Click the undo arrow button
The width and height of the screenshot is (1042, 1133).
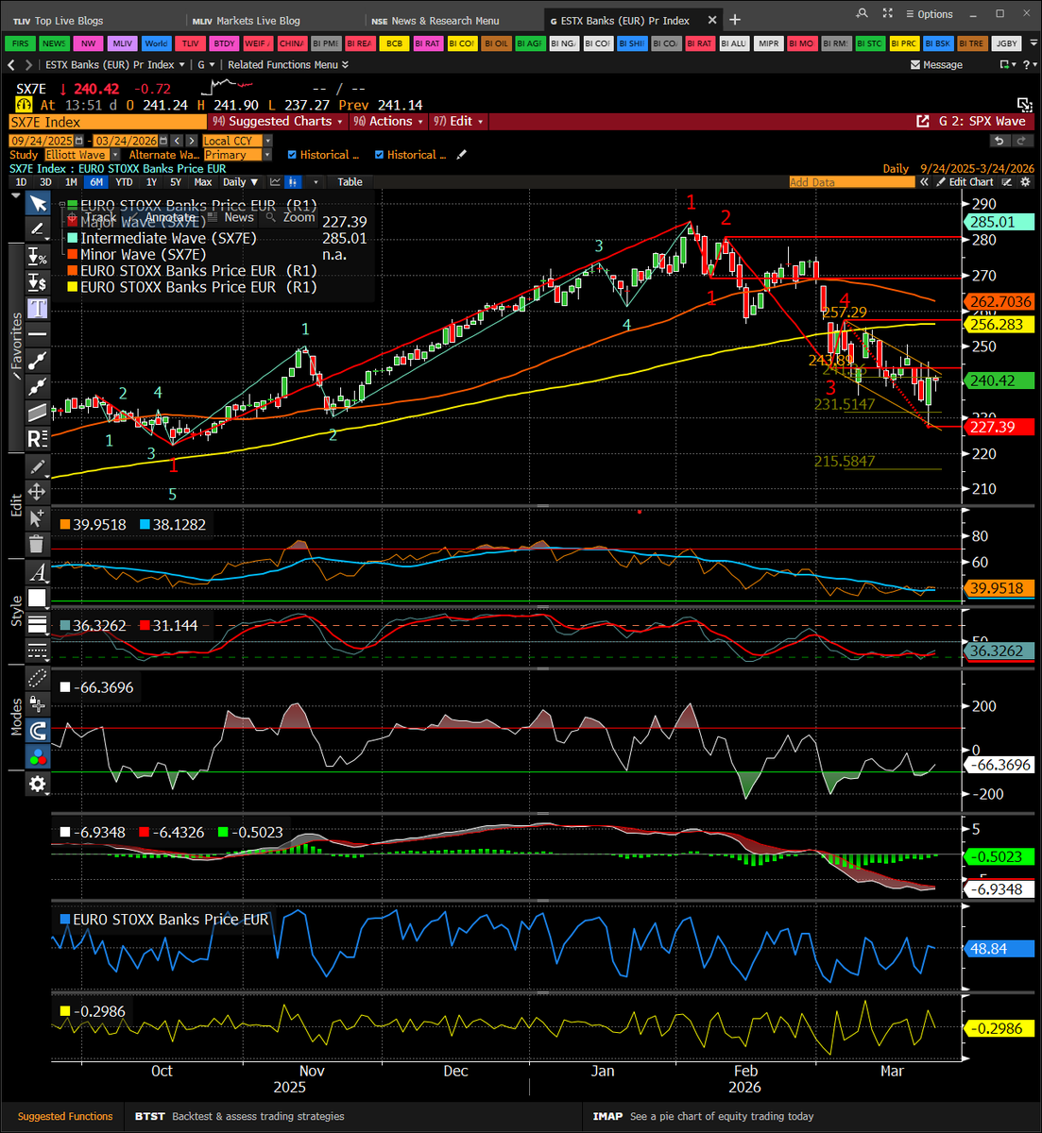tap(999, 141)
